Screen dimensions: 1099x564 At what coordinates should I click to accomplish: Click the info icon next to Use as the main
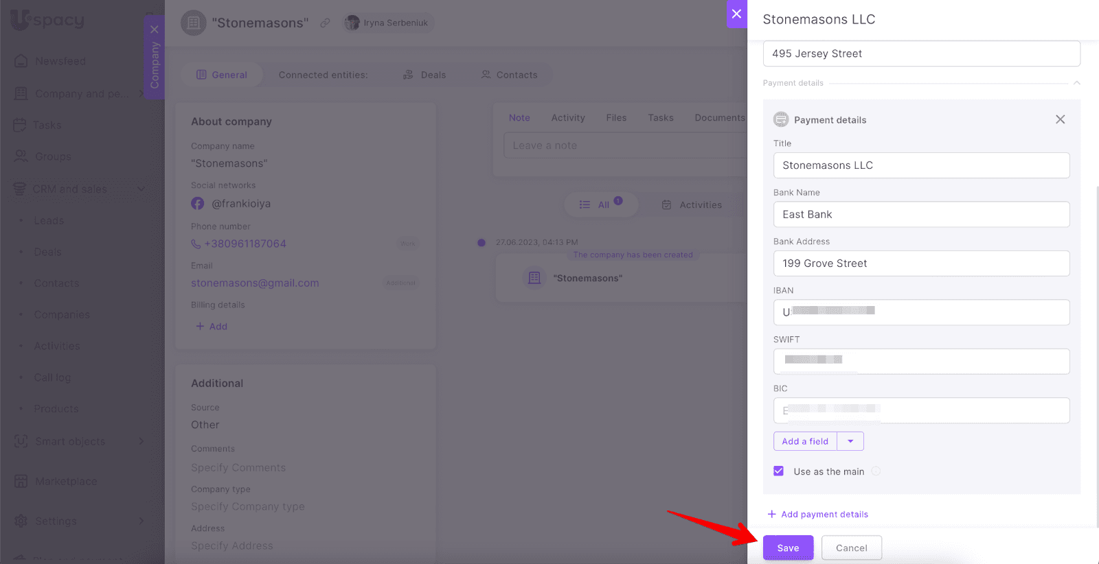[876, 471]
